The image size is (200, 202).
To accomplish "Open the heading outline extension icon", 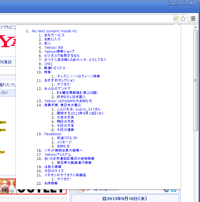I will pos(176,18).
